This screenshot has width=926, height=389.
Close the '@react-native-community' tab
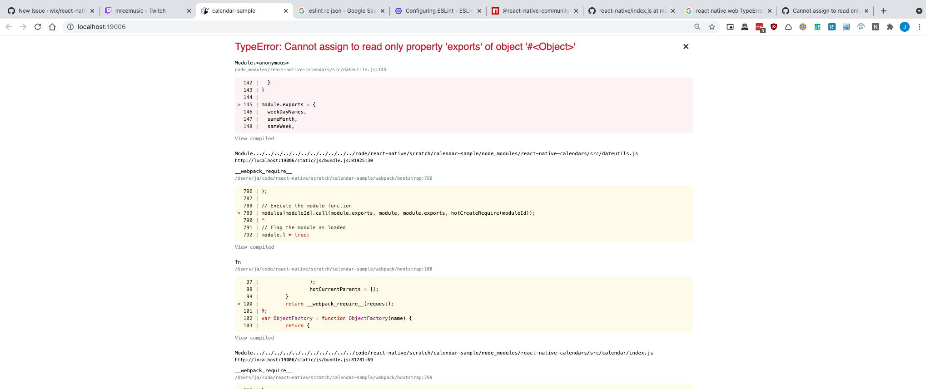(576, 11)
